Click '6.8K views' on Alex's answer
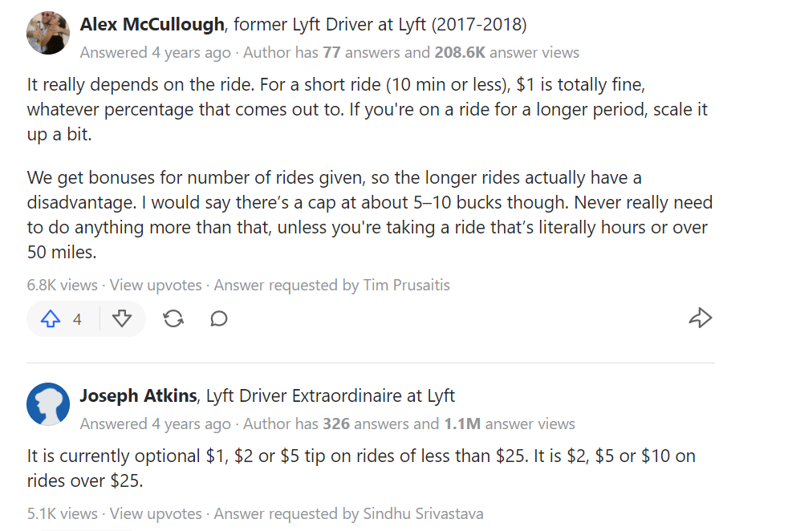The height and width of the screenshot is (531, 788). (62, 285)
